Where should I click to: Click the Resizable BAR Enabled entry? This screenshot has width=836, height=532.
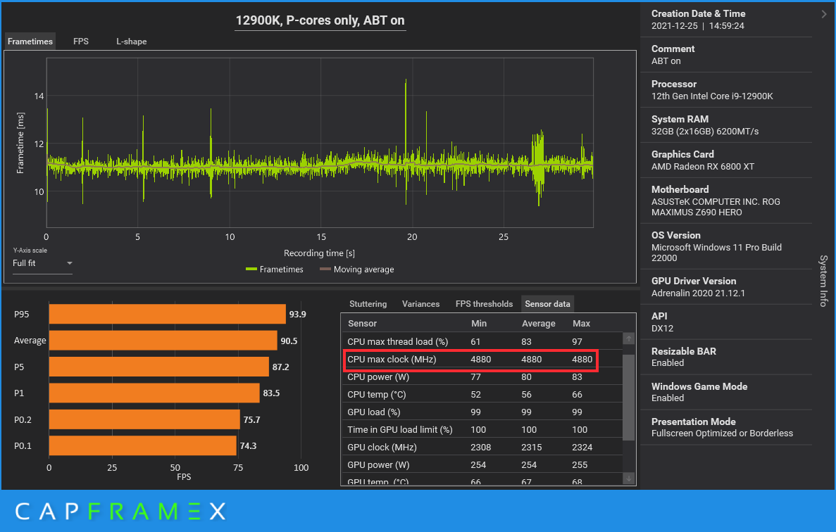click(725, 357)
